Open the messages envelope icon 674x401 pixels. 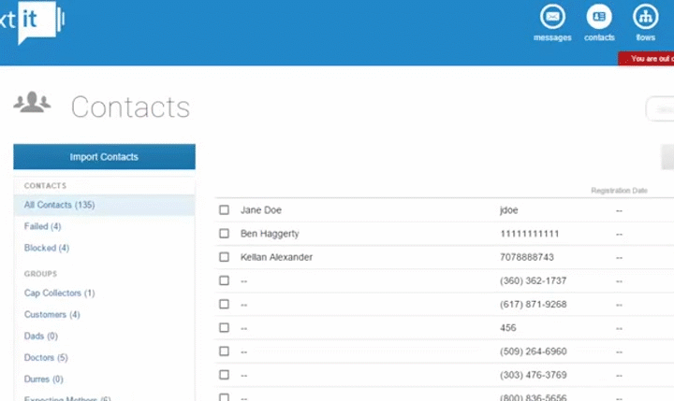click(x=552, y=17)
